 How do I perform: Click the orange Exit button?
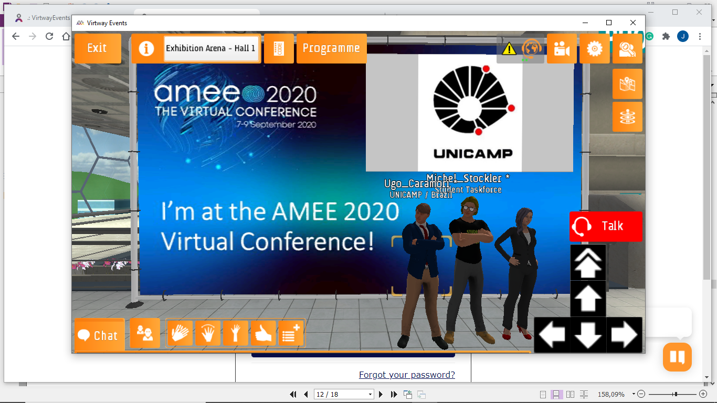pyautogui.click(x=98, y=48)
